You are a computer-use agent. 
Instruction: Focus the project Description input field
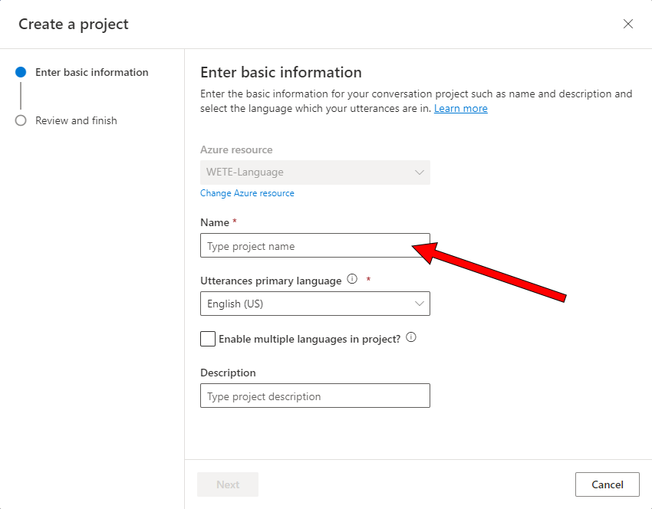coord(315,396)
